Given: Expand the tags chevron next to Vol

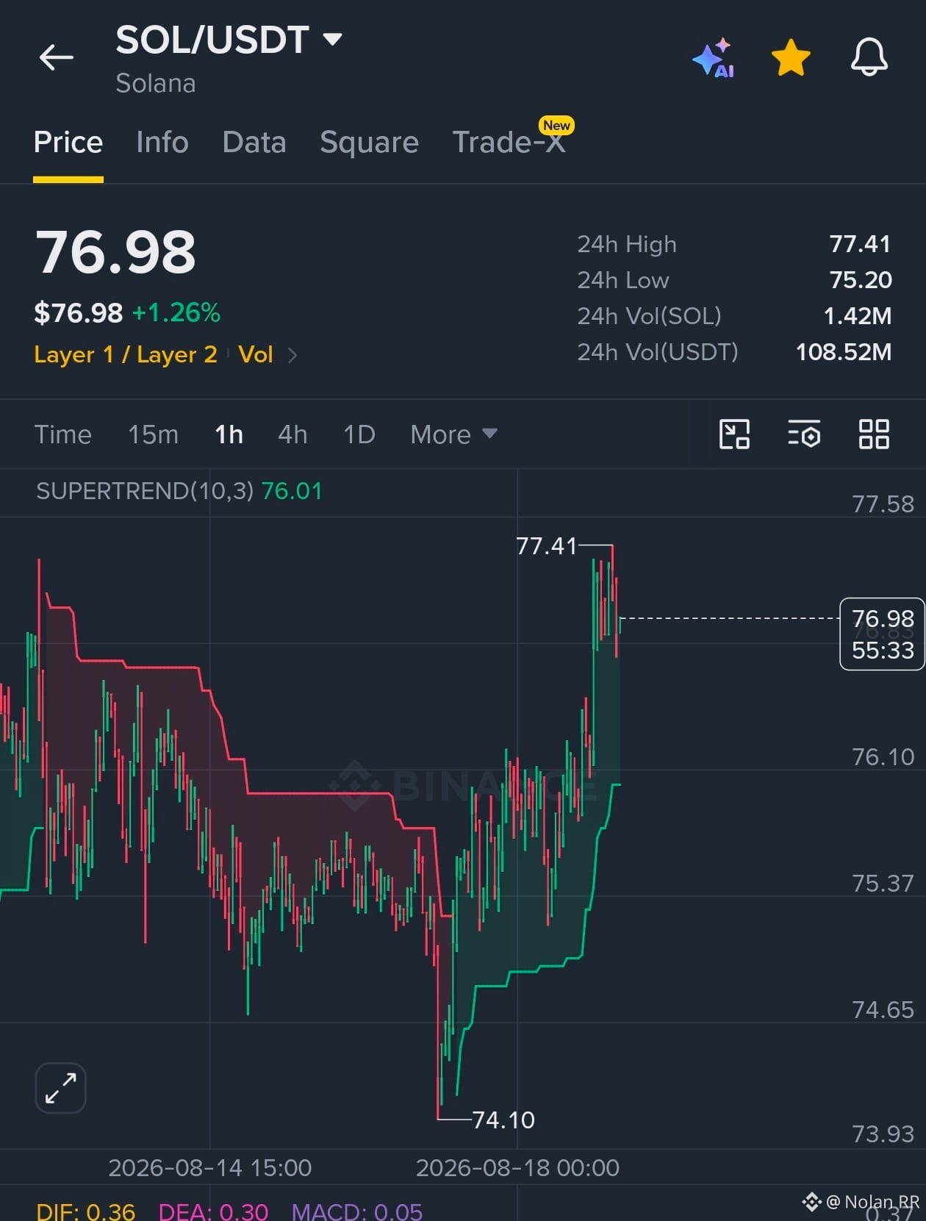Looking at the screenshot, I should click(x=292, y=356).
